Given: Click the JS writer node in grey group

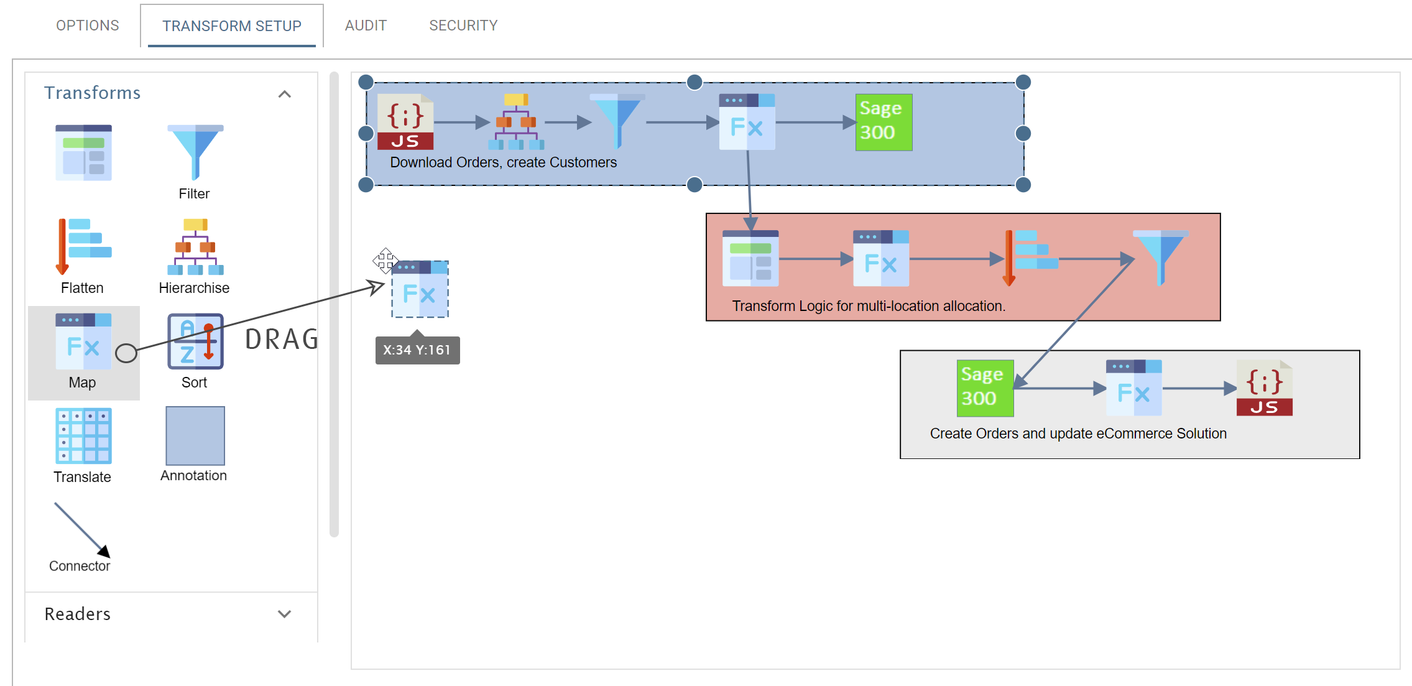Looking at the screenshot, I should point(1264,388).
